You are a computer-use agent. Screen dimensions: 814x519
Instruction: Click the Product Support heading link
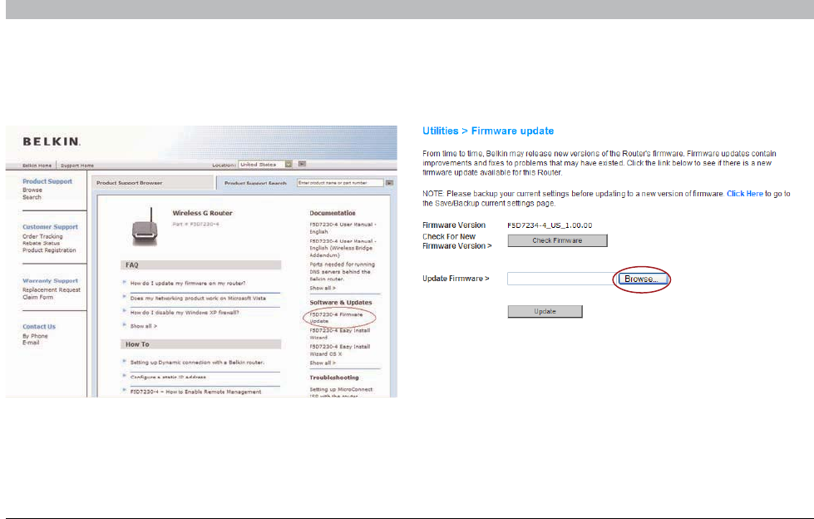(x=47, y=181)
